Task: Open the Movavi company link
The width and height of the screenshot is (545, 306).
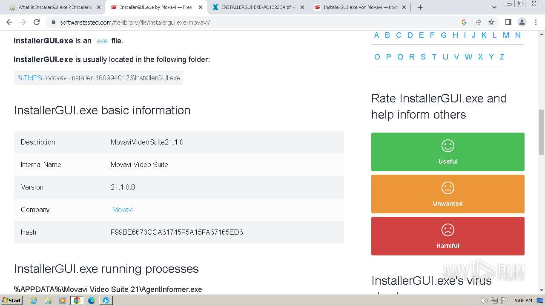Action: pyautogui.click(x=123, y=210)
